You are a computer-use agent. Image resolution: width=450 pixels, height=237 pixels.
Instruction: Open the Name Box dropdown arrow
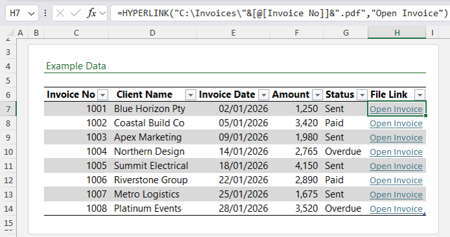[32, 14]
